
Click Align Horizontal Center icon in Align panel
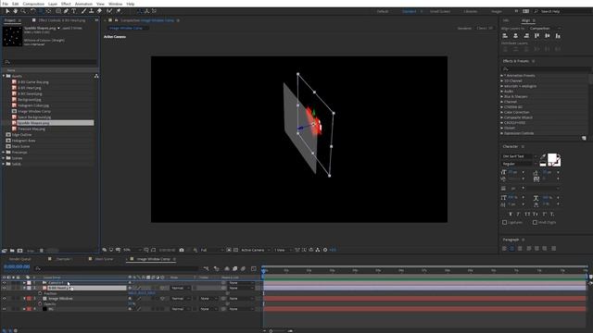515,36
